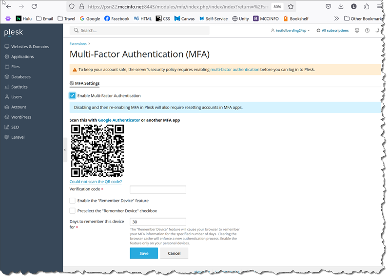Open Websites & Domains in sidebar
390x279 pixels.
click(x=31, y=46)
